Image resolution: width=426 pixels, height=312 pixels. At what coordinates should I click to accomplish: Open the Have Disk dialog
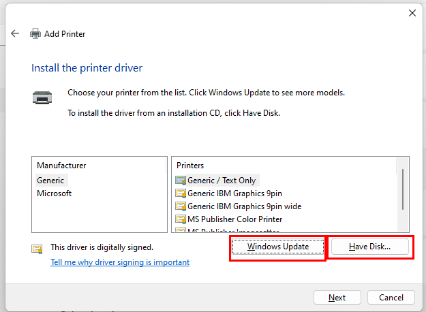click(370, 247)
